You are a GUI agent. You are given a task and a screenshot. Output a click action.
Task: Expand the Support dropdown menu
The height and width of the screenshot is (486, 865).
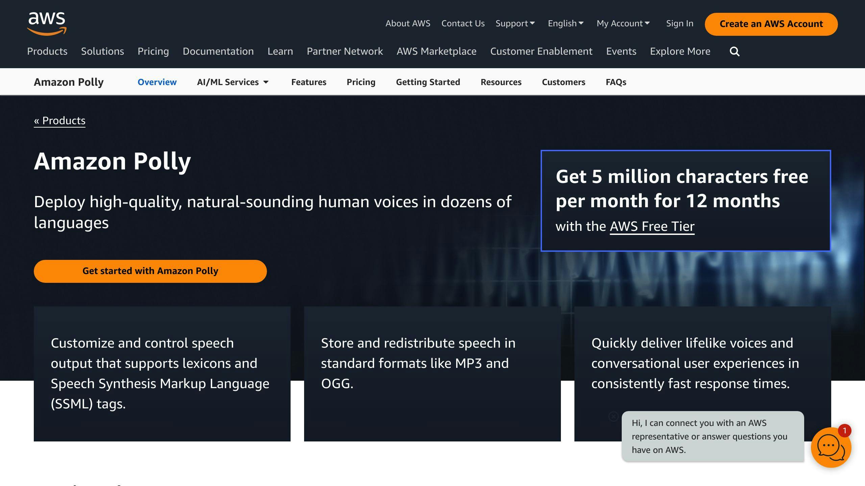[515, 23]
